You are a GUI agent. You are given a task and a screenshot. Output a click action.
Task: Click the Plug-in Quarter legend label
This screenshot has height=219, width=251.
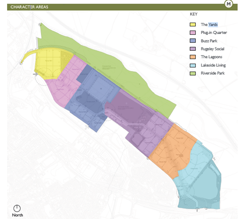coord(214,33)
